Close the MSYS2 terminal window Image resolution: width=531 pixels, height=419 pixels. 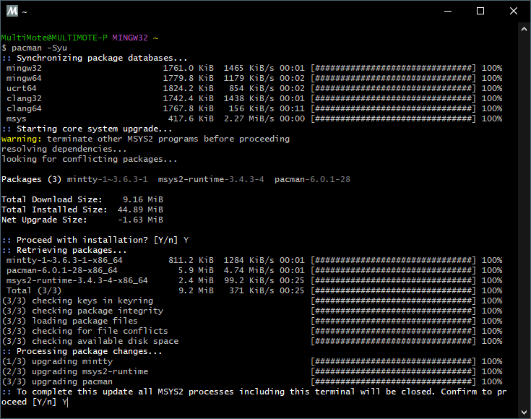coord(514,11)
